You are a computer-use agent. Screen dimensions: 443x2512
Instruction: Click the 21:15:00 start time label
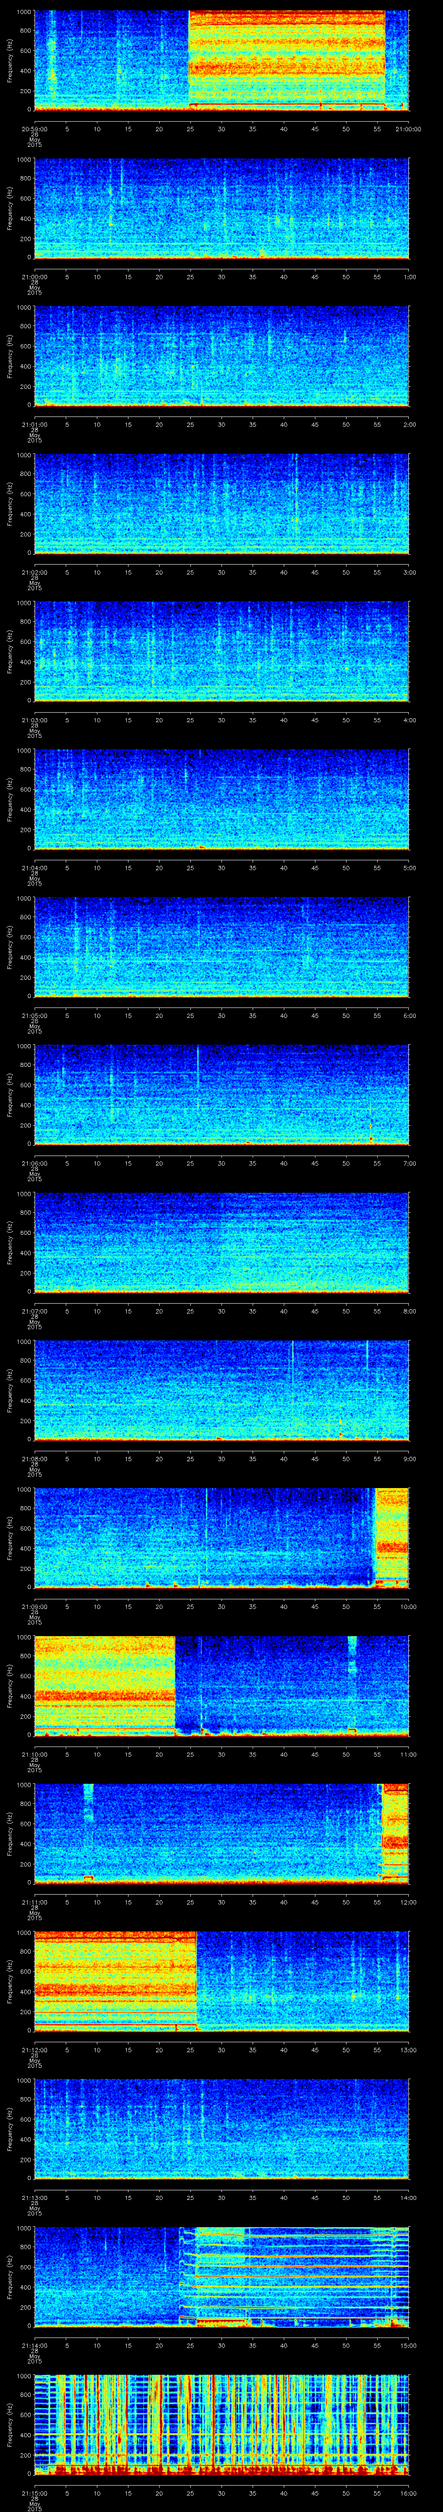34,2493
